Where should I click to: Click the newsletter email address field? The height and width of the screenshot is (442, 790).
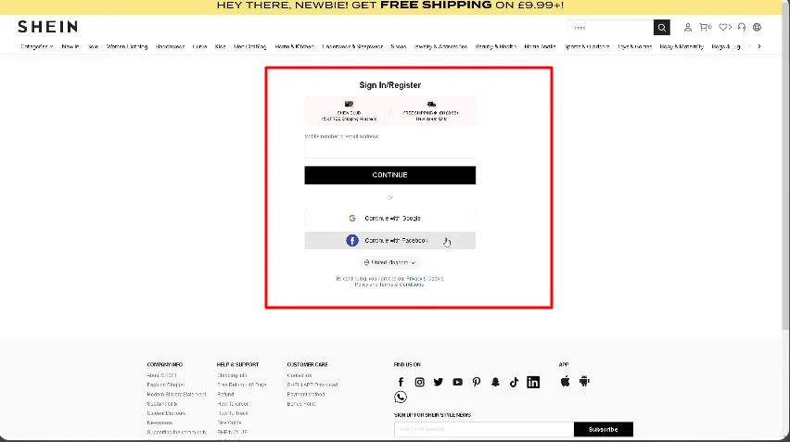click(x=484, y=429)
